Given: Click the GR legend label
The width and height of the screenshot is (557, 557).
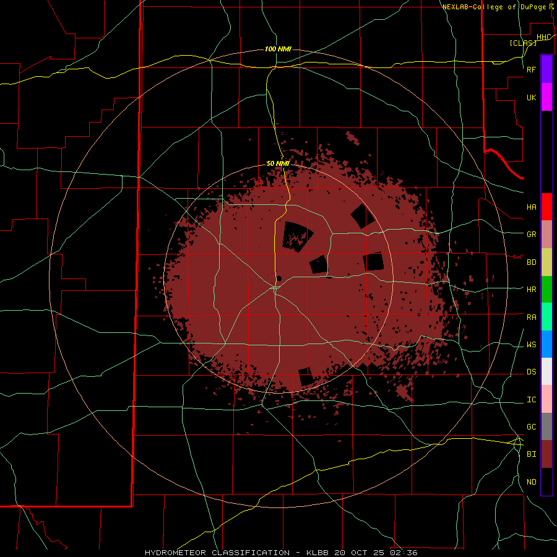Looking at the screenshot, I should pyautogui.click(x=532, y=235).
